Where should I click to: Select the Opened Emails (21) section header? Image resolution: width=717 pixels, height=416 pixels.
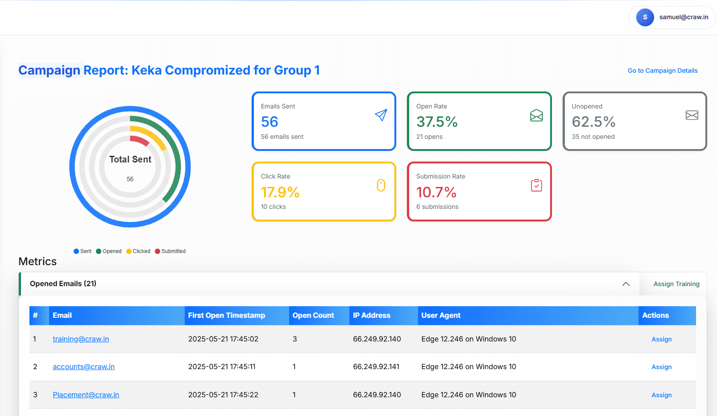(62, 283)
